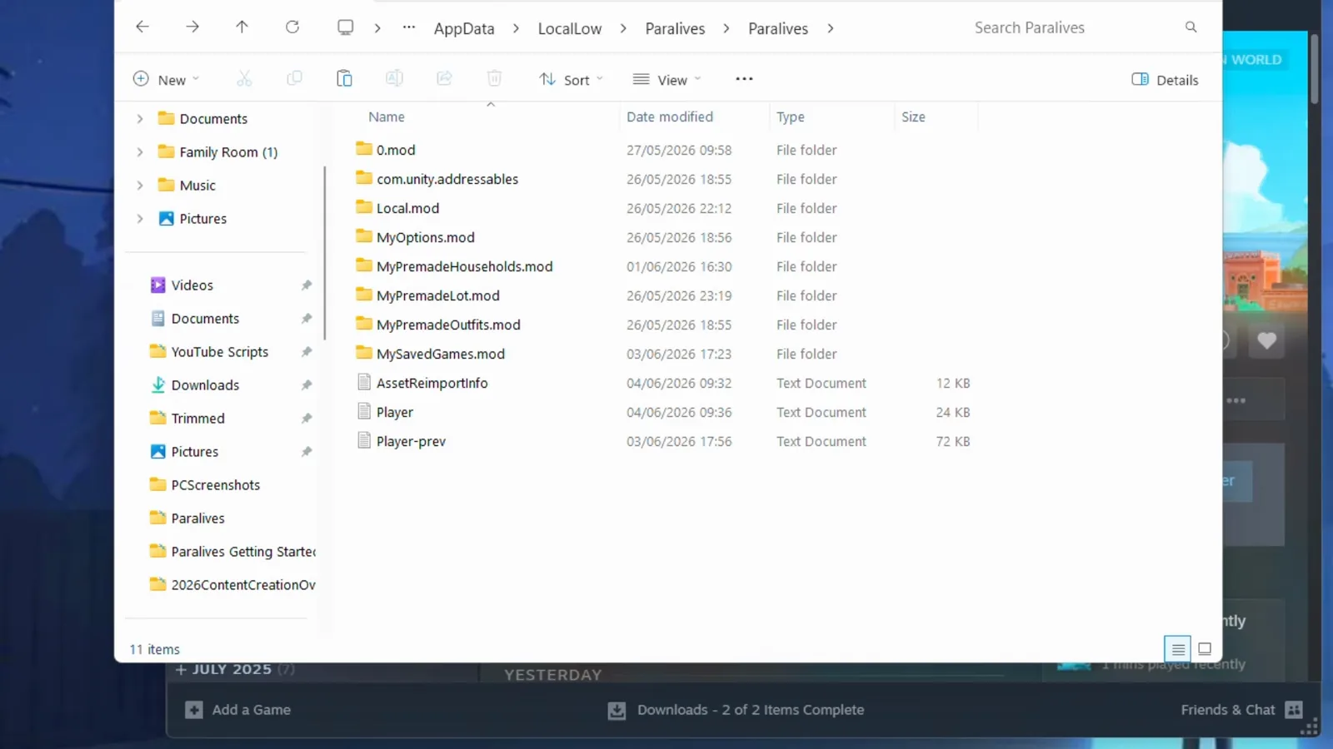
Task: Expand the Music tree node
Action: pyautogui.click(x=140, y=186)
